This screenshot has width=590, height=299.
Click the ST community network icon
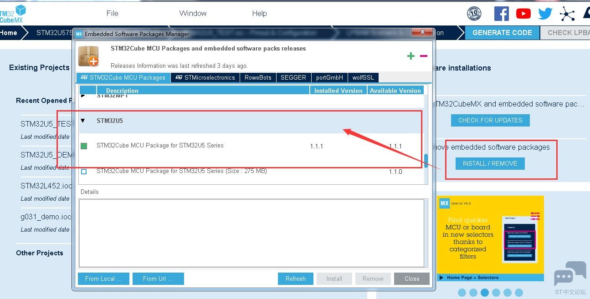pos(567,14)
